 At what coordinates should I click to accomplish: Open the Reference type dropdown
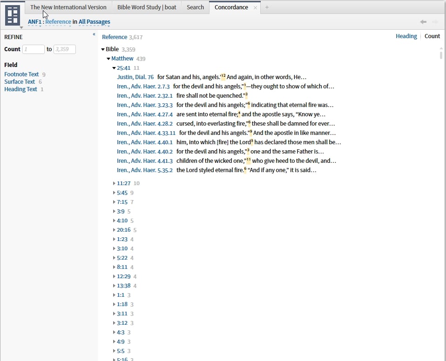click(x=58, y=22)
